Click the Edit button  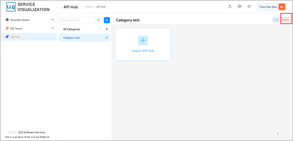pos(277,20)
